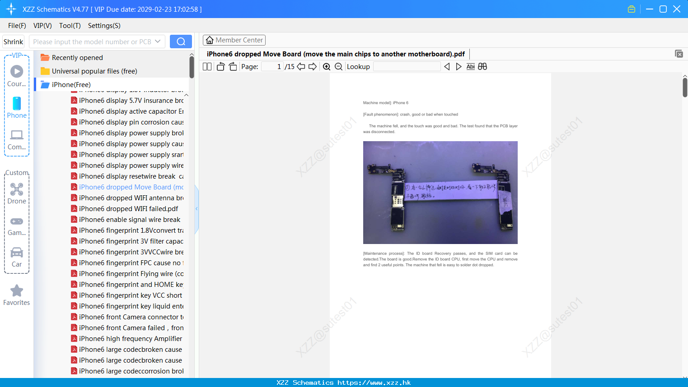Open iPhone6 front Camera connector file

[x=127, y=317]
